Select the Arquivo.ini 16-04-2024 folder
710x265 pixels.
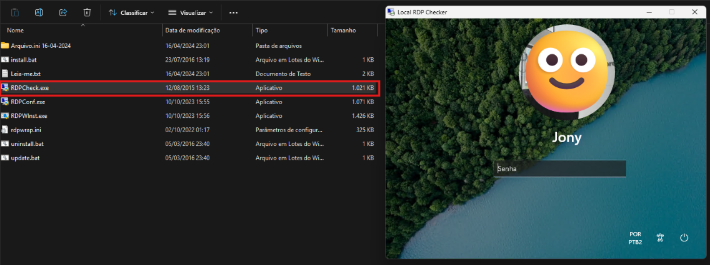tap(41, 46)
